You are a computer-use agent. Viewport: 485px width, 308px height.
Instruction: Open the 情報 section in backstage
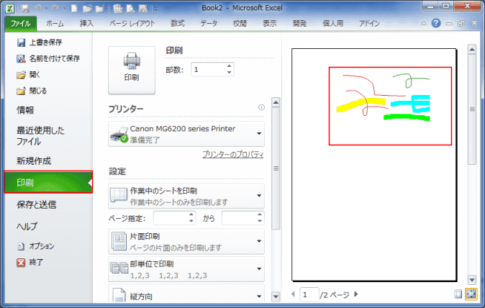[x=25, y=110]
